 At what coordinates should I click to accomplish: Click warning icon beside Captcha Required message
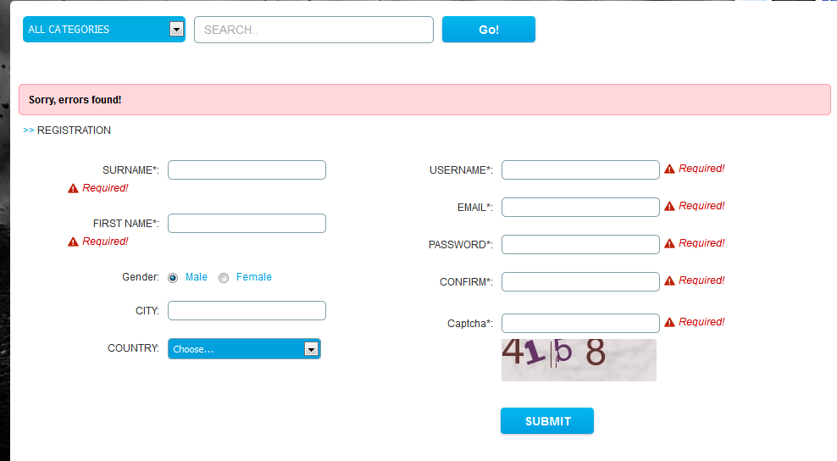point(669,323)
